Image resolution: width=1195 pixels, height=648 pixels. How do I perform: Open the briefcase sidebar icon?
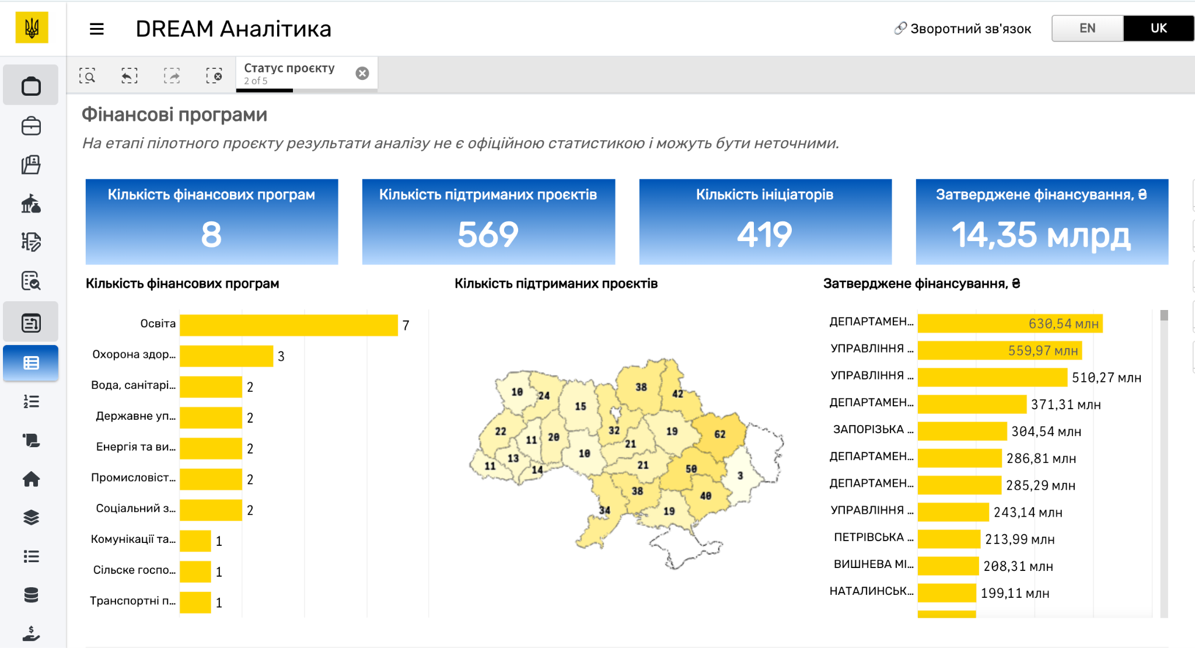tap(31, 126)
